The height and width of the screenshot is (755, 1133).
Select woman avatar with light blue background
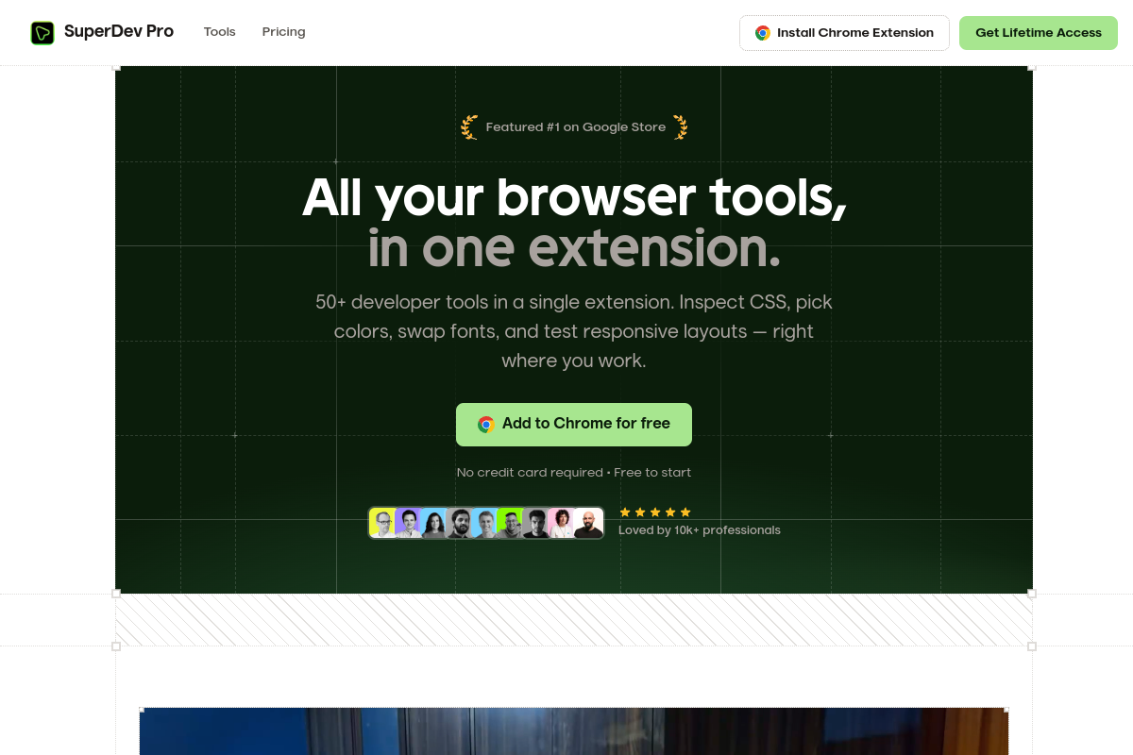[x=433, y=523]
